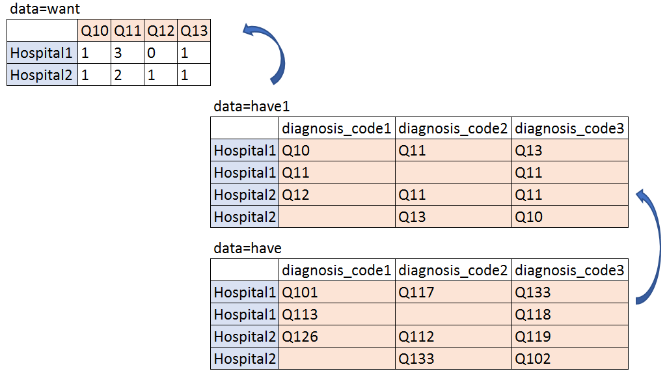Image resolution: width=667 pixels, height=382 pixels.
Task: Select the Q113 cell
Action: coord(337,314)
